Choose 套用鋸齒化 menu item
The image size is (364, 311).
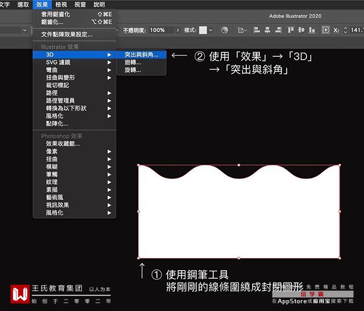point(75,14)
